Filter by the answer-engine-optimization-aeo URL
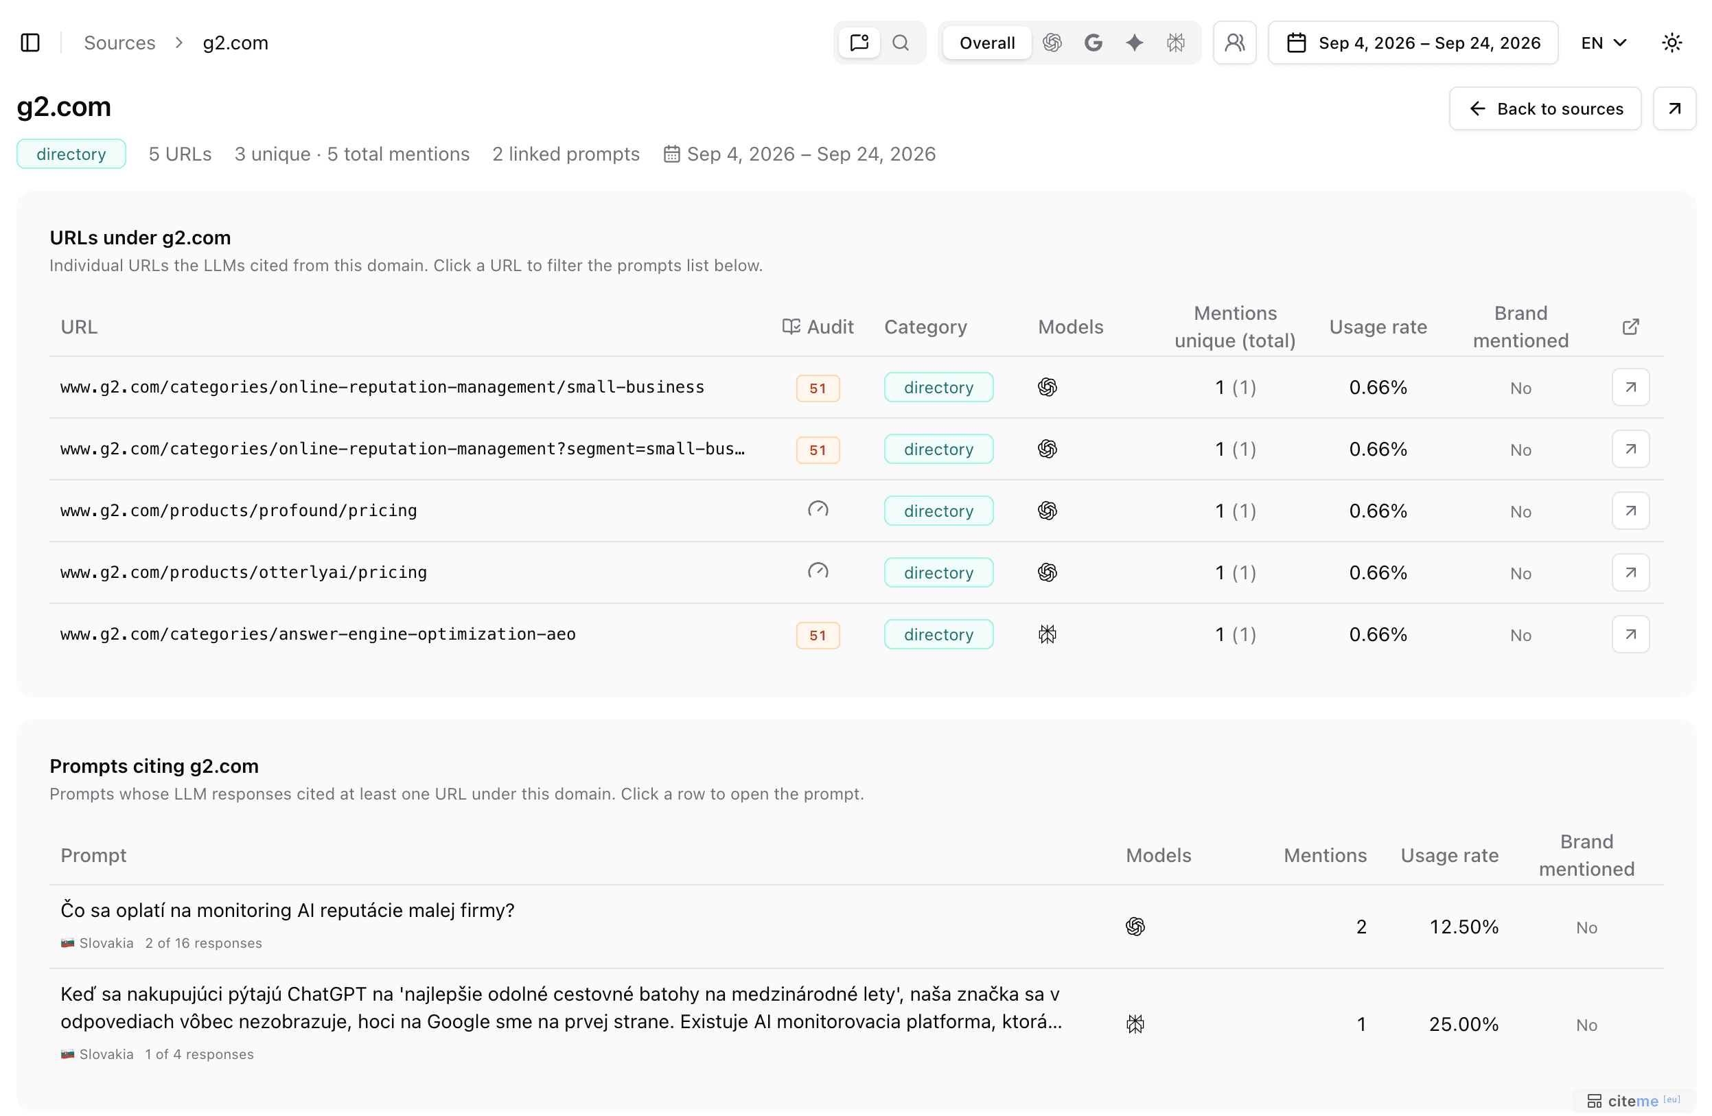Viewport: 1712px width, 1116px height. click(318, 634)
